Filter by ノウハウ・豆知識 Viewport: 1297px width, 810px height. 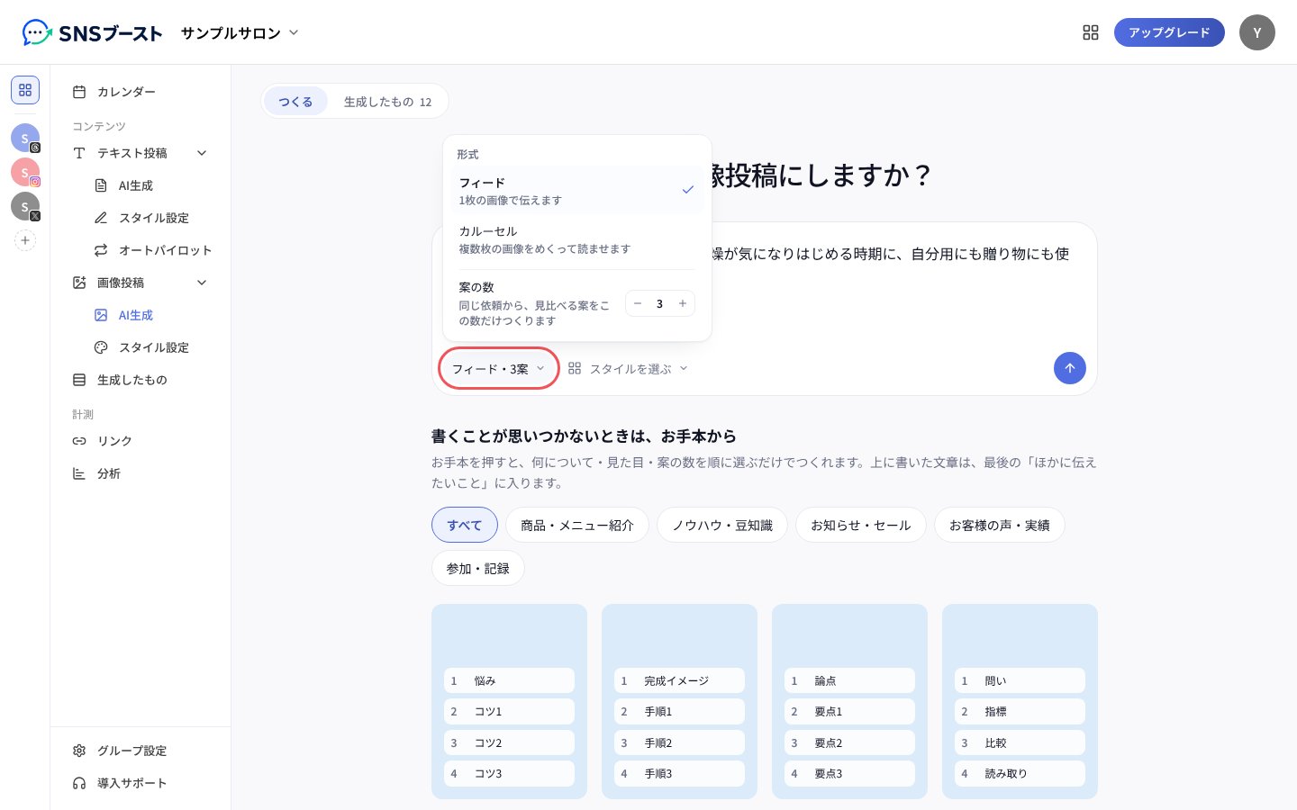pos(722,525)
